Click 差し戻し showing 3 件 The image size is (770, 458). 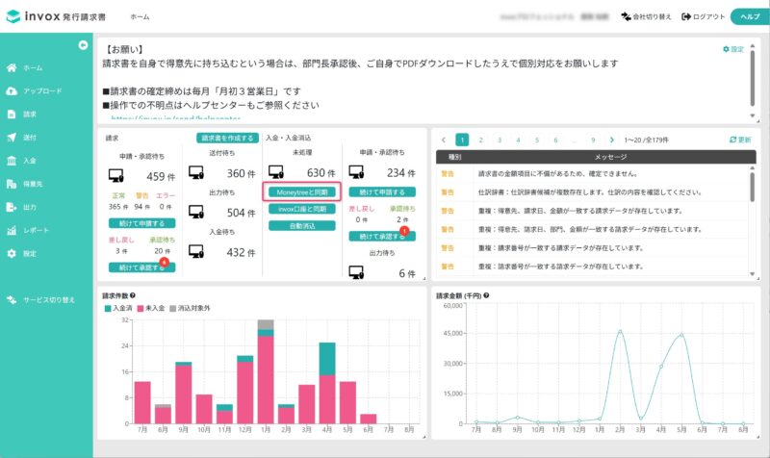point(121,245)
